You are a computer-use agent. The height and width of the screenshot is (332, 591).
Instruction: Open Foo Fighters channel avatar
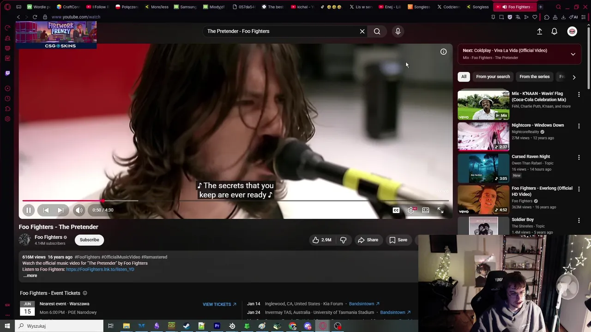coord(24,240)
